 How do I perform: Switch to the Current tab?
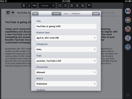click(x=56, y=14)
